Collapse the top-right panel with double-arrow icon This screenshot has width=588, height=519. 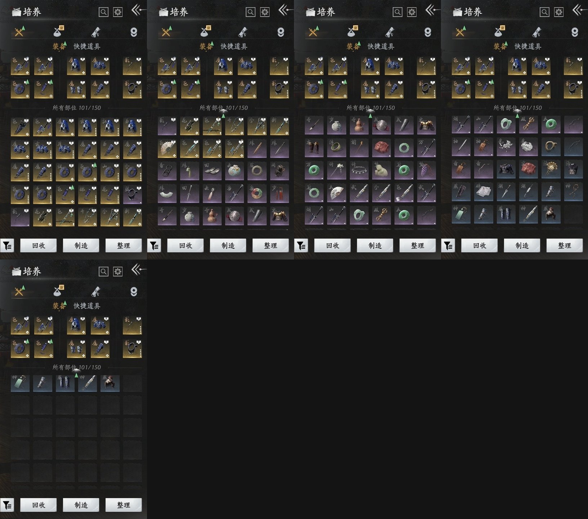coord(578,10)
